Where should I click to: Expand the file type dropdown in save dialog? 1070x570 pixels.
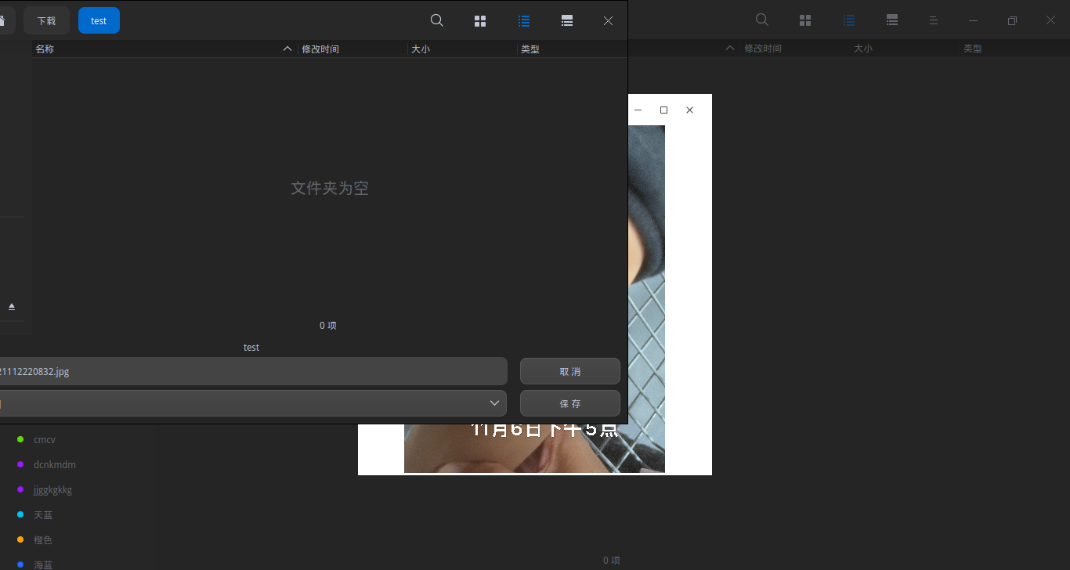coord(494,402)
